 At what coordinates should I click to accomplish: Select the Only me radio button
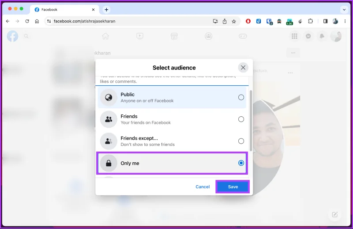coord(241,163)
